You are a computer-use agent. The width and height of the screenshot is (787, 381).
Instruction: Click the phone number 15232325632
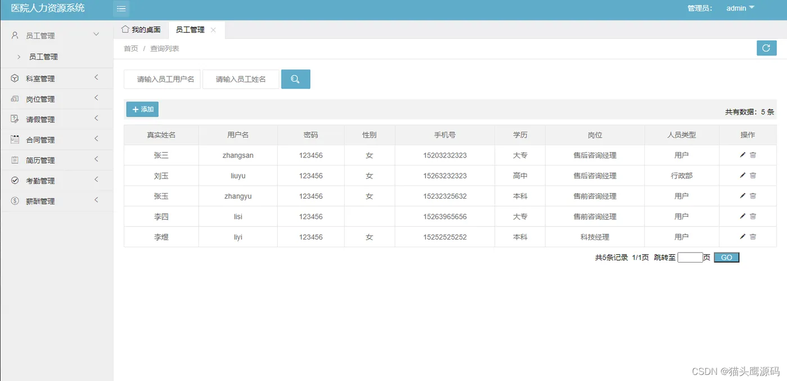tap(445, 196)
